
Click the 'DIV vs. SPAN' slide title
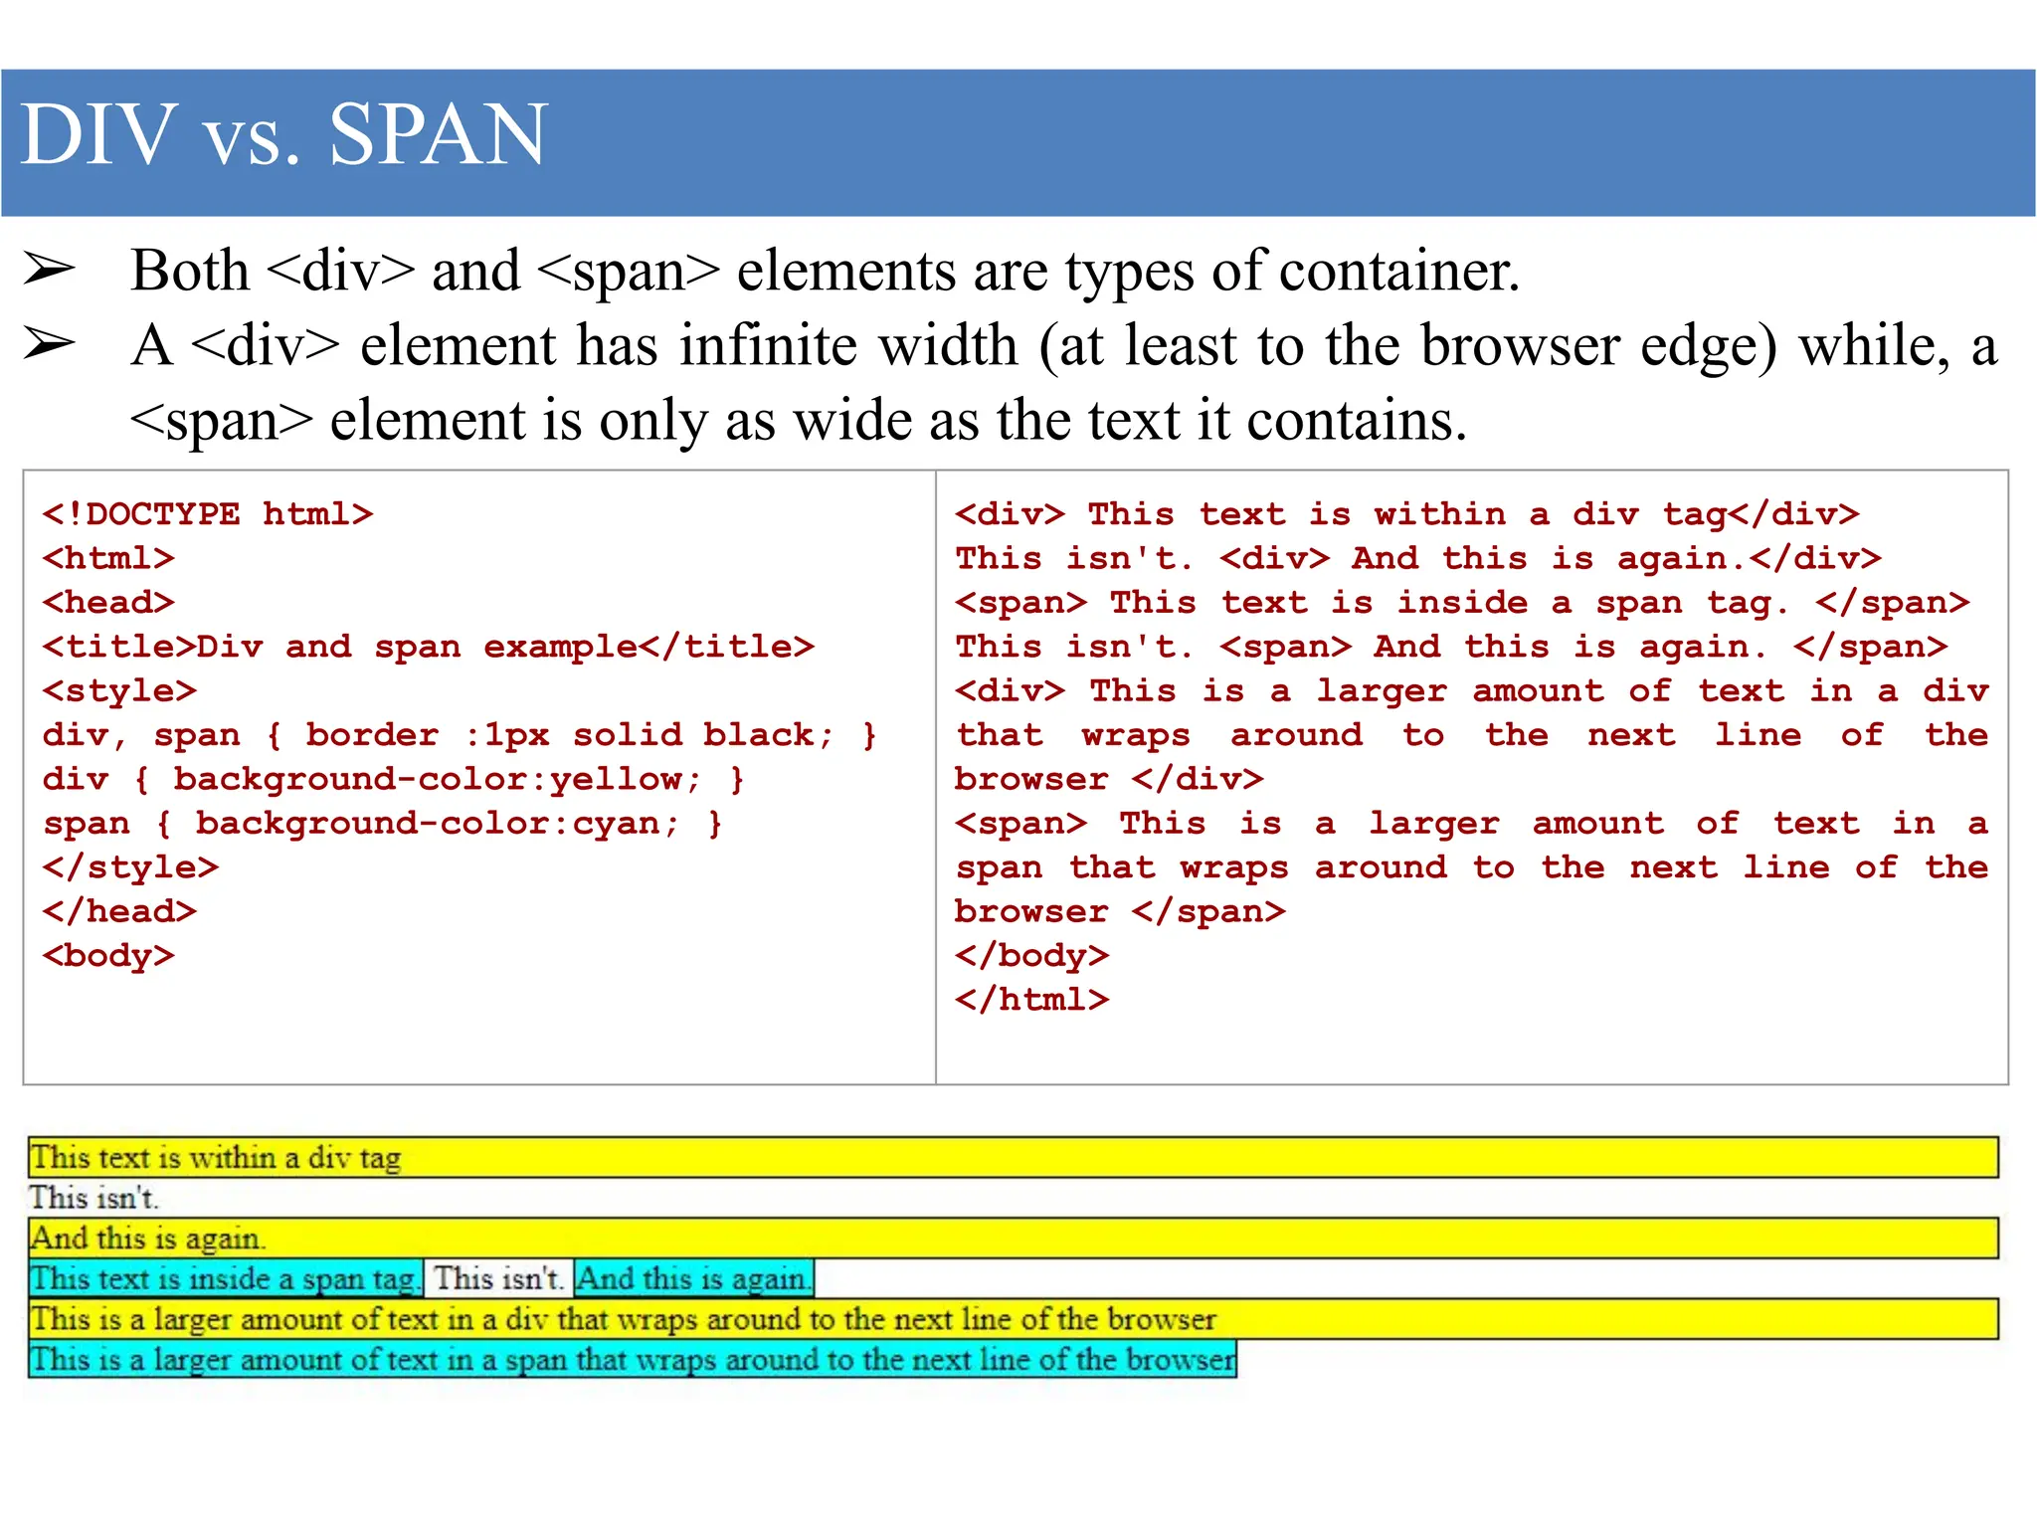click(283, 134)
